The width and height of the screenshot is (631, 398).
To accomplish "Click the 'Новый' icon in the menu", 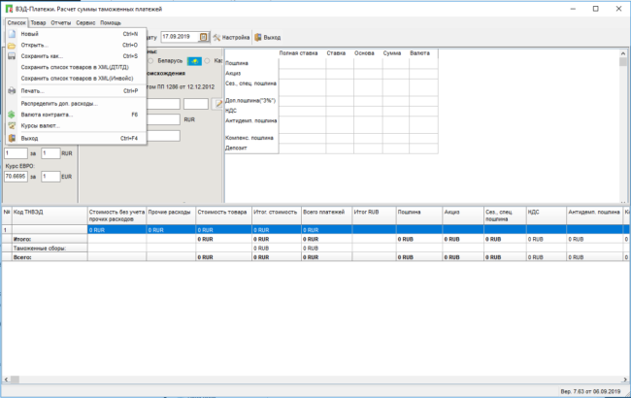I will pos(11,33).
